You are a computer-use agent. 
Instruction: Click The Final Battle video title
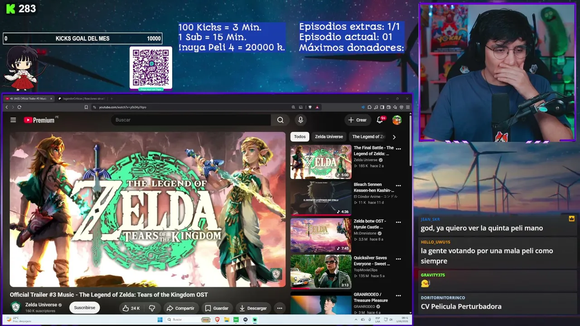pos(374,151)
